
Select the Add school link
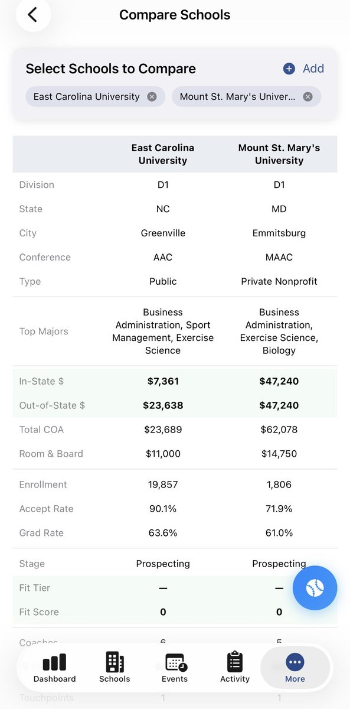313,69
